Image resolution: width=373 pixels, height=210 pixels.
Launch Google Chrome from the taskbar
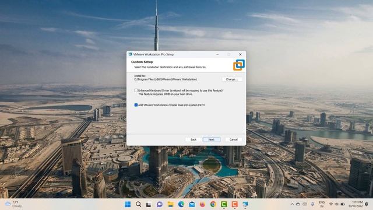pyautogui.click(x=213, y=204)
